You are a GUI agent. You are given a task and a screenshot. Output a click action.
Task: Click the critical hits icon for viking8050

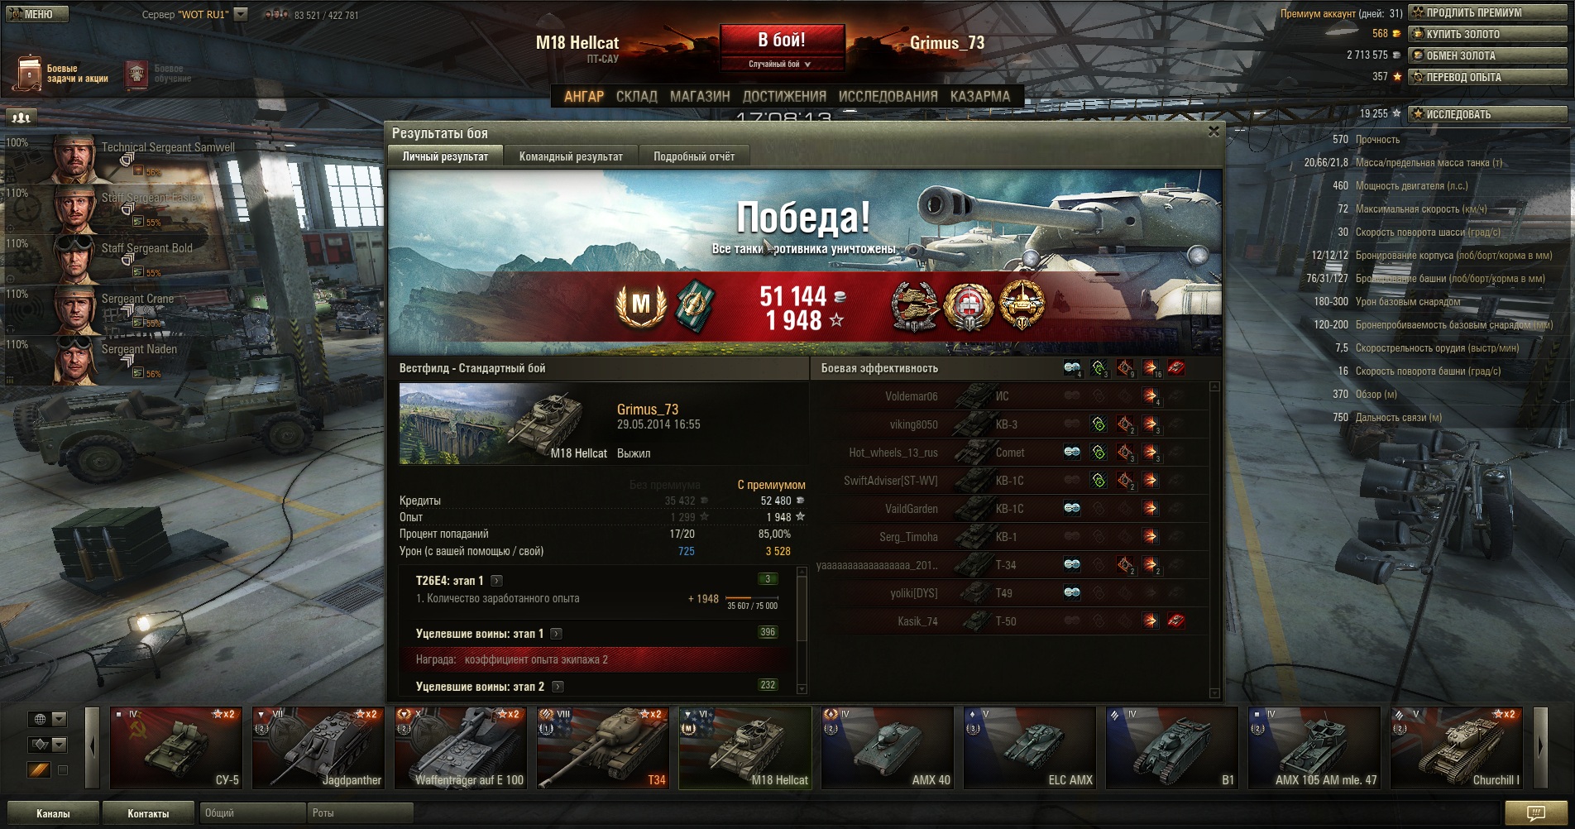[1124, 424]
